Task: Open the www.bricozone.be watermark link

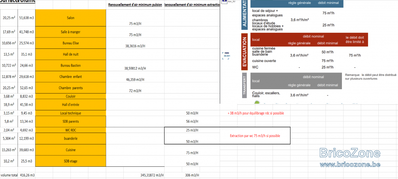Action: 350,164
